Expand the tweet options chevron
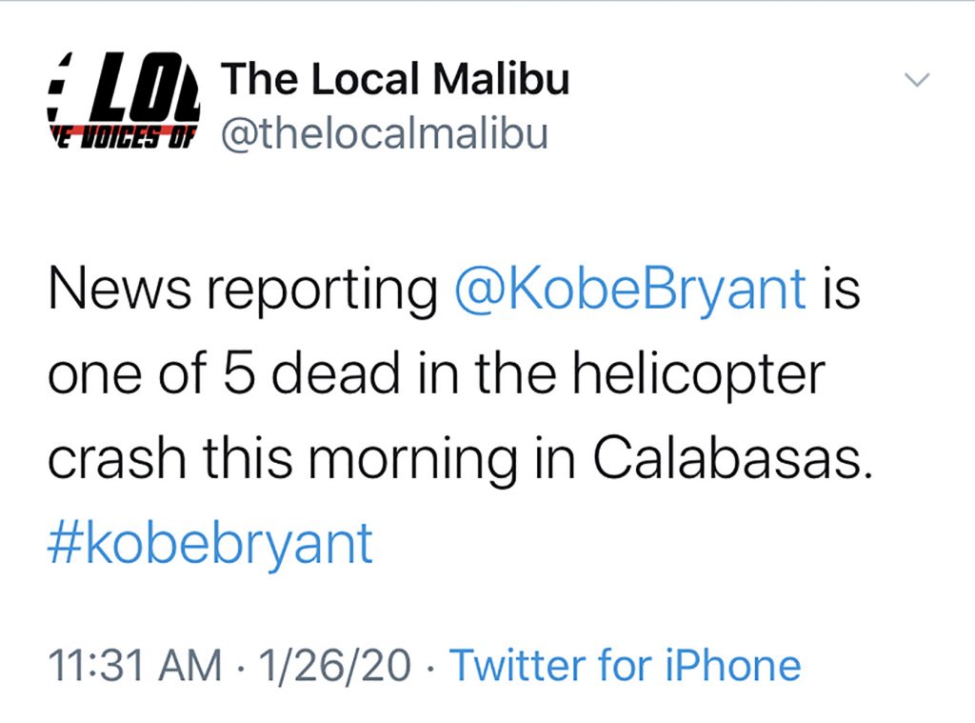Screen dimensions: 975x723 (917, 80)
